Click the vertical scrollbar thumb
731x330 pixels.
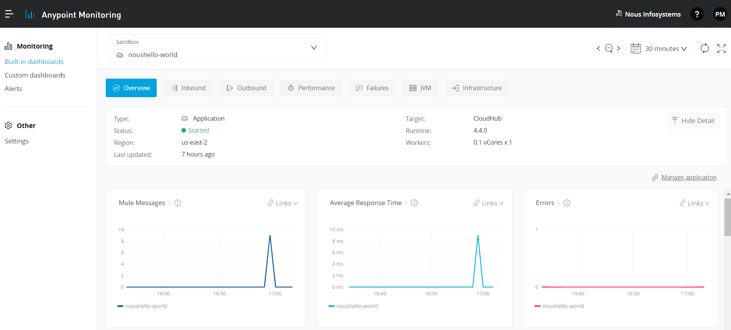point(728,217)
